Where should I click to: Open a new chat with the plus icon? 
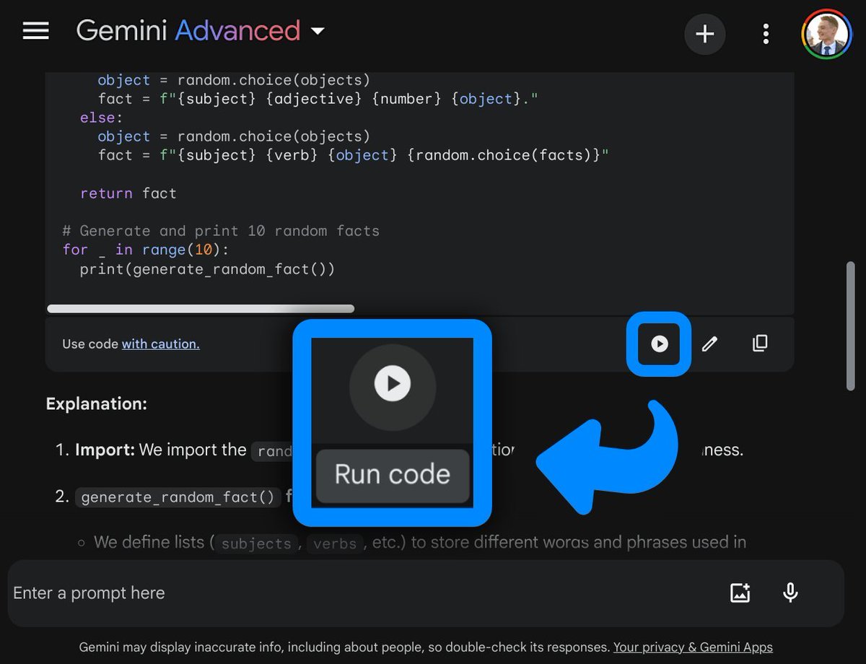point(705,33)
